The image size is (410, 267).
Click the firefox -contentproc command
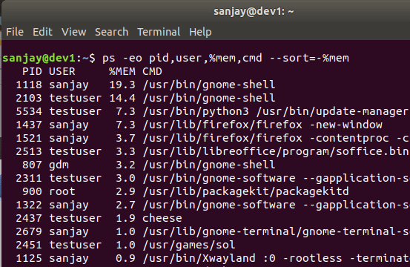[x=276, y=138]
